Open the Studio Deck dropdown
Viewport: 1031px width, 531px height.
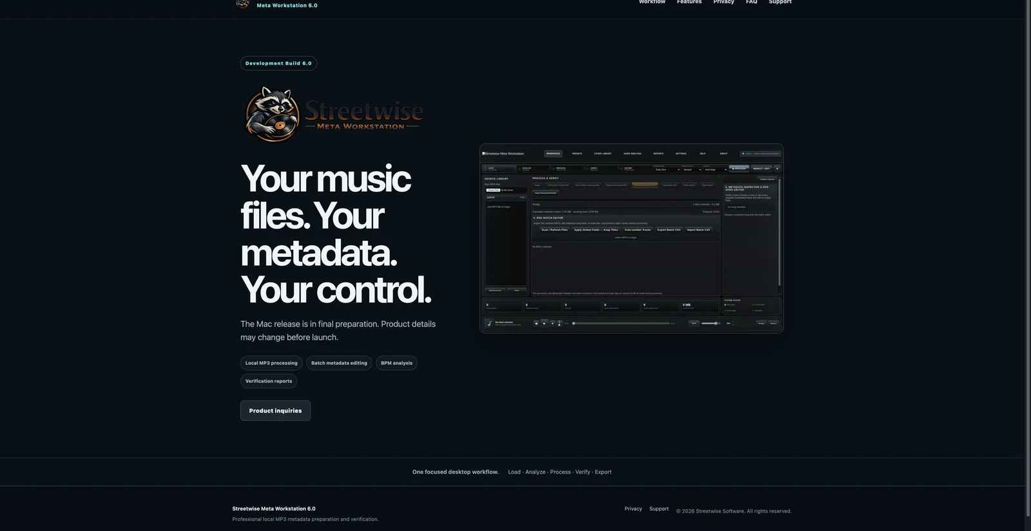pyautogui.click(x=667, y=169)
